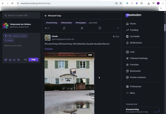The image size is (166, 114).
Task: Boost the top post
Action: click(x=64, y=28)
